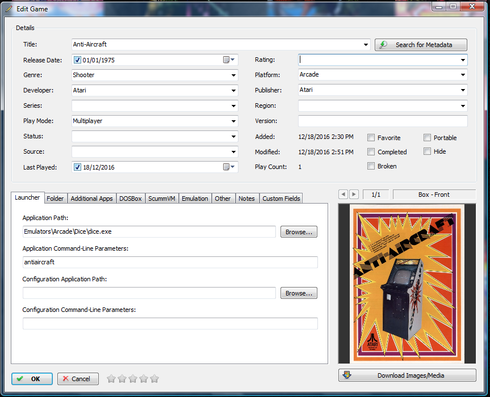Click the Application Command-Line Parameters field

(x=170, y=262)
